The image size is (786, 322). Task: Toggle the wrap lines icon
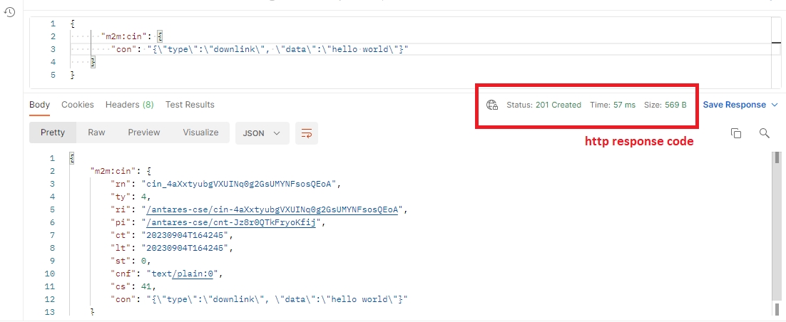[x=306, y=133]
